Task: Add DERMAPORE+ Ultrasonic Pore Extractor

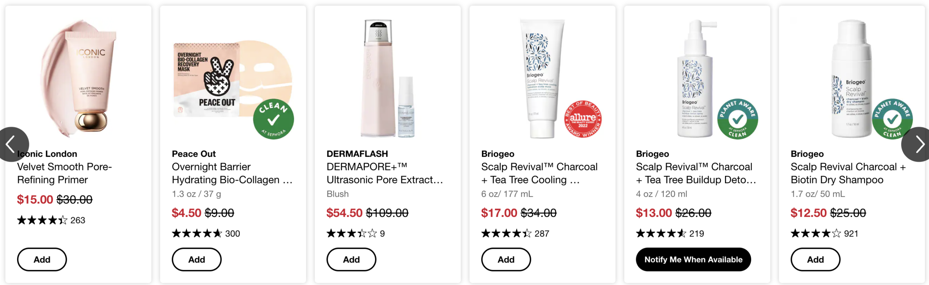Action: [351, 259]
